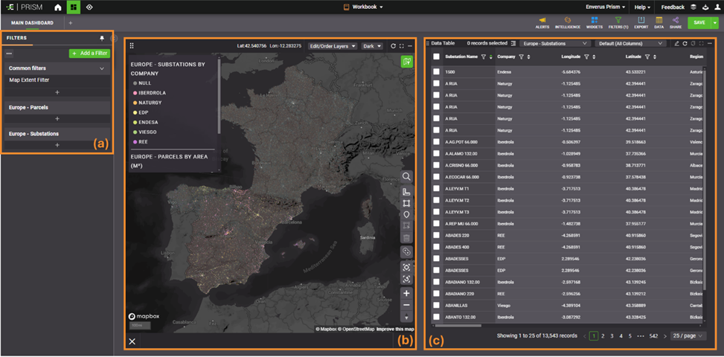This screenshot has width=724, height=357.
Task: Click the user profile icon
Action: (717, 7)
